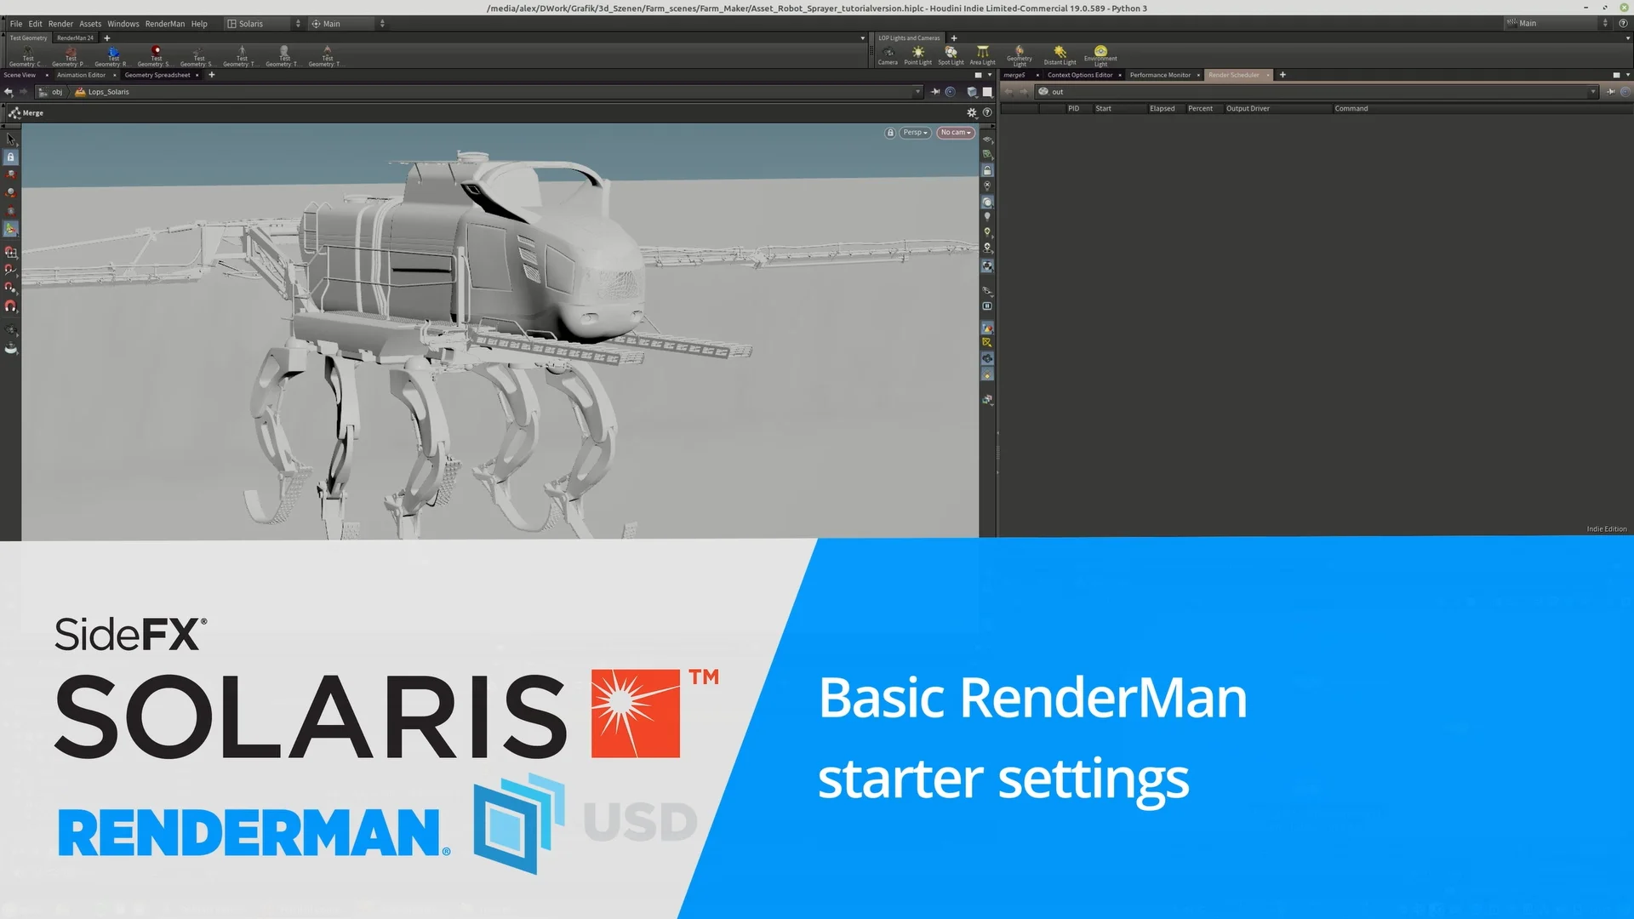Viewport: 1634px width, 919px height.
Task: Click the Area Light shelf tool
Action: (x=982, y=55)
